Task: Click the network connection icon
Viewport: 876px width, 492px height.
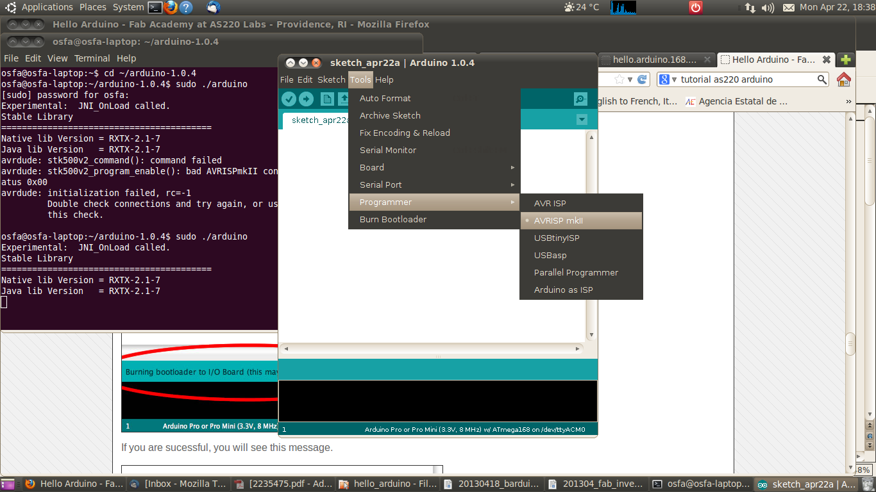Action: pos(750,8)
